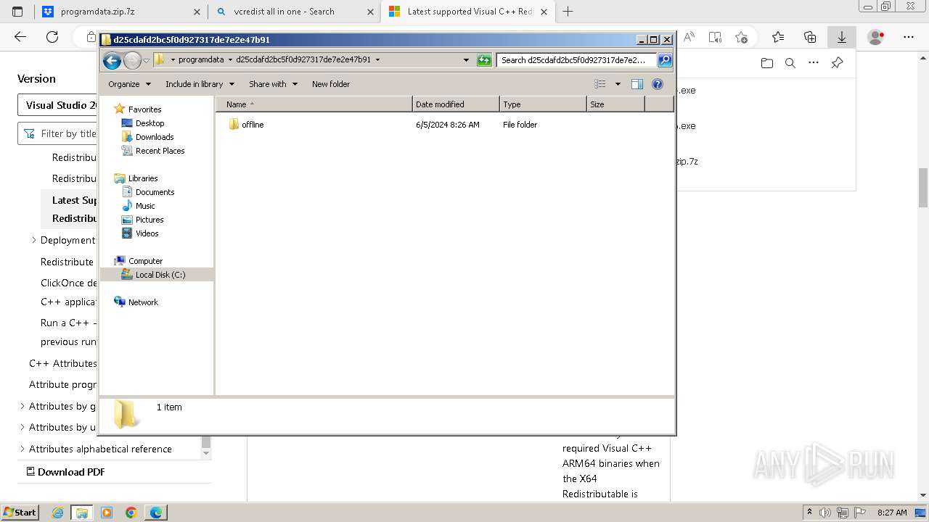This screenshot has height=522, width=929.
Task: Open Downloads in the navigation pane
Action: [155, 137]
